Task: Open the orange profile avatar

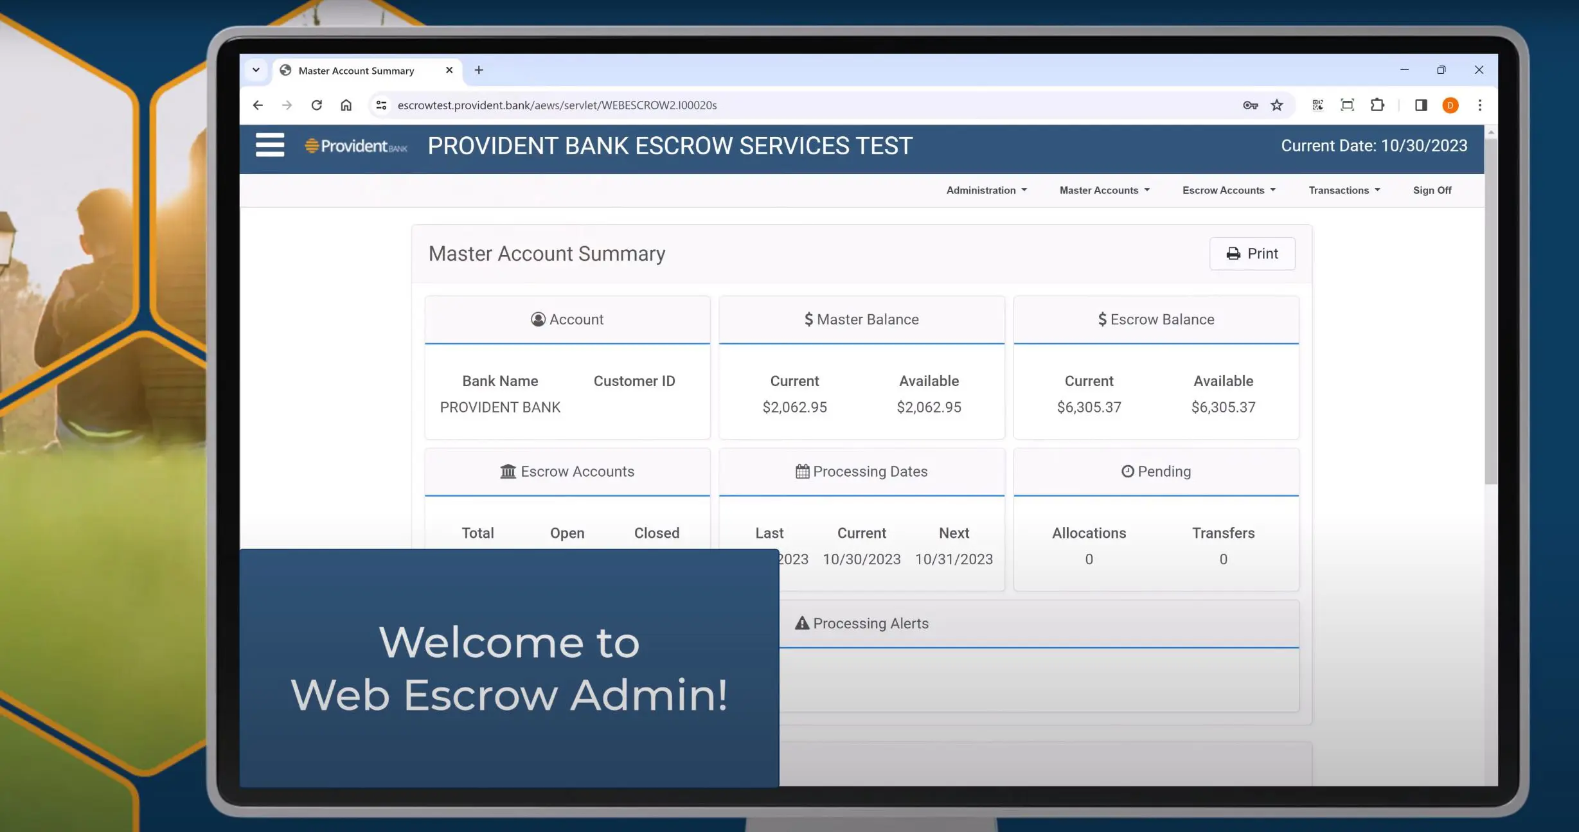Action: pos(1450,105)
